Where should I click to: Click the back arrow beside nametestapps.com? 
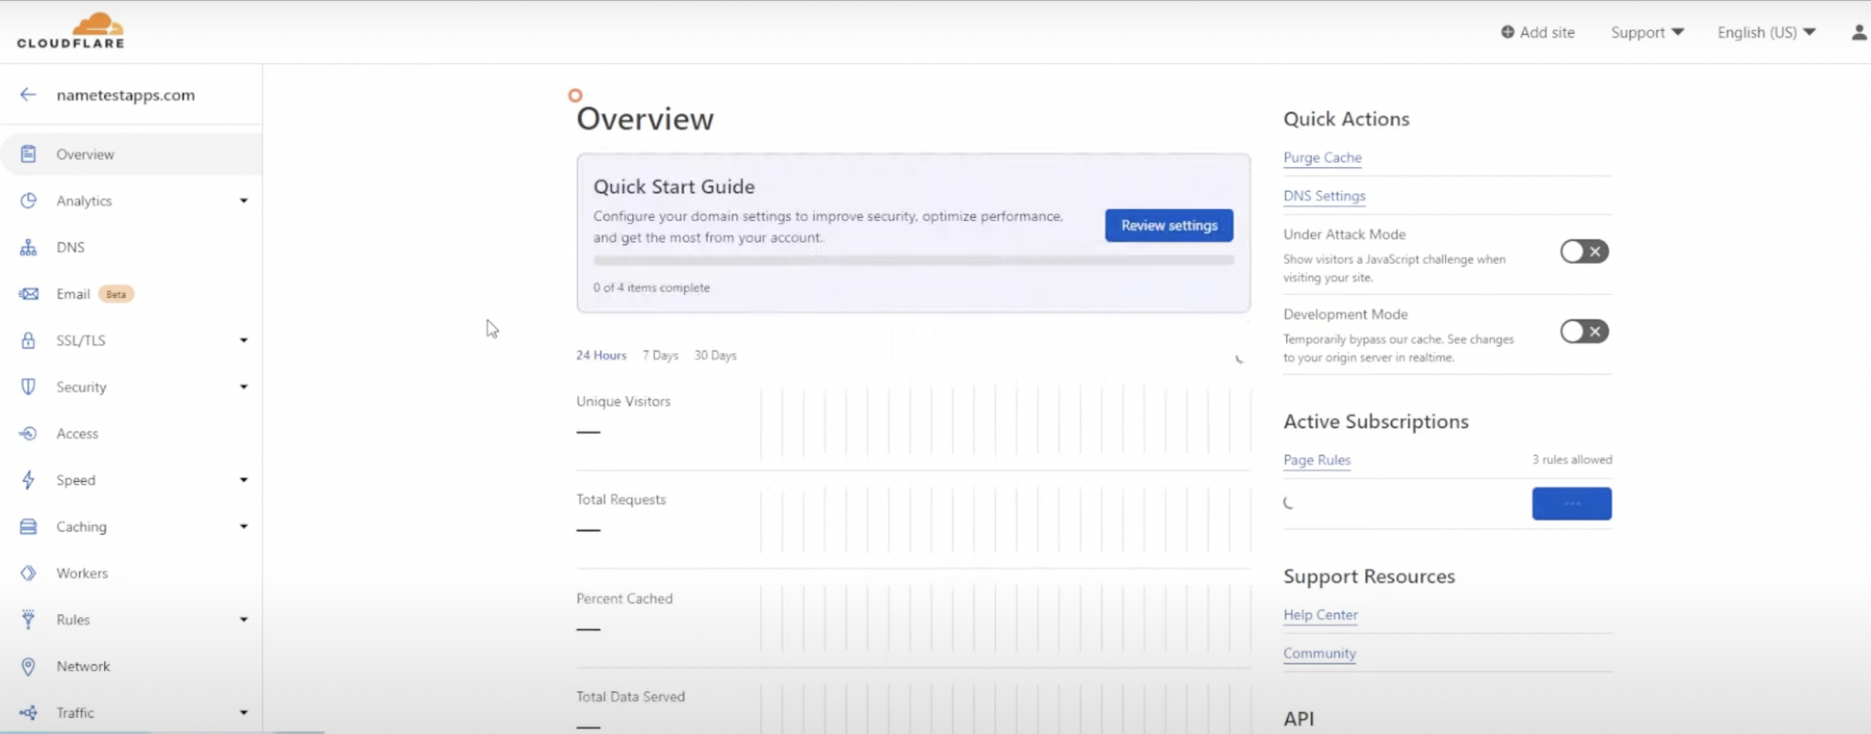point(28,95)
